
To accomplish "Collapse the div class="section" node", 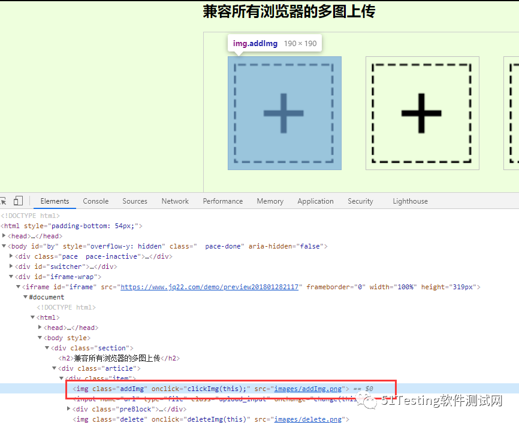I will (x=47, y=348).
